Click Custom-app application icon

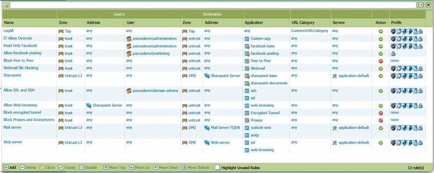(247, 39)
